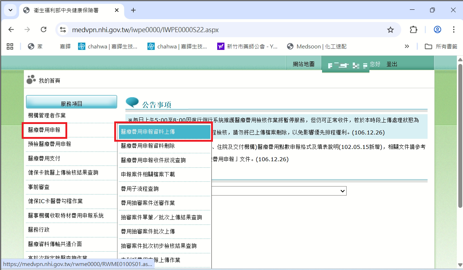463x270 pixels.
Task: Expand the tab search dropdown arrow
Action: click(x=10, y=10)
